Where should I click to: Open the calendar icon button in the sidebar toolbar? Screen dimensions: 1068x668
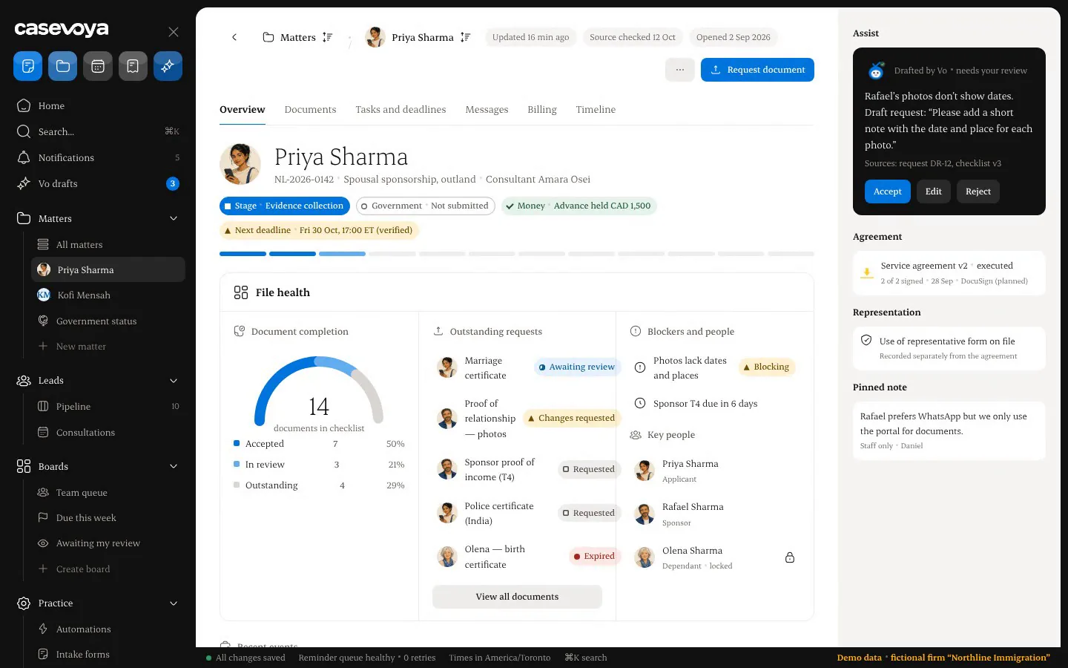(x=98, y=67)
